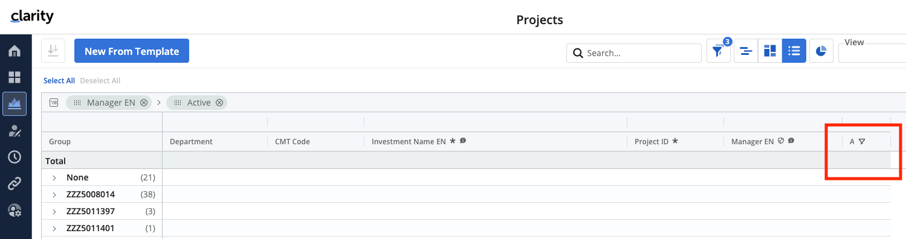906x239 pixels.
Task: Expand the None group row
Action: [x=54, y=177]
